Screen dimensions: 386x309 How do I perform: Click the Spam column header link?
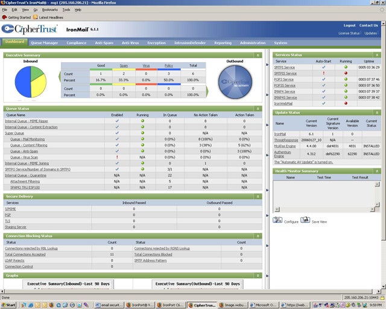click(124, 66)
